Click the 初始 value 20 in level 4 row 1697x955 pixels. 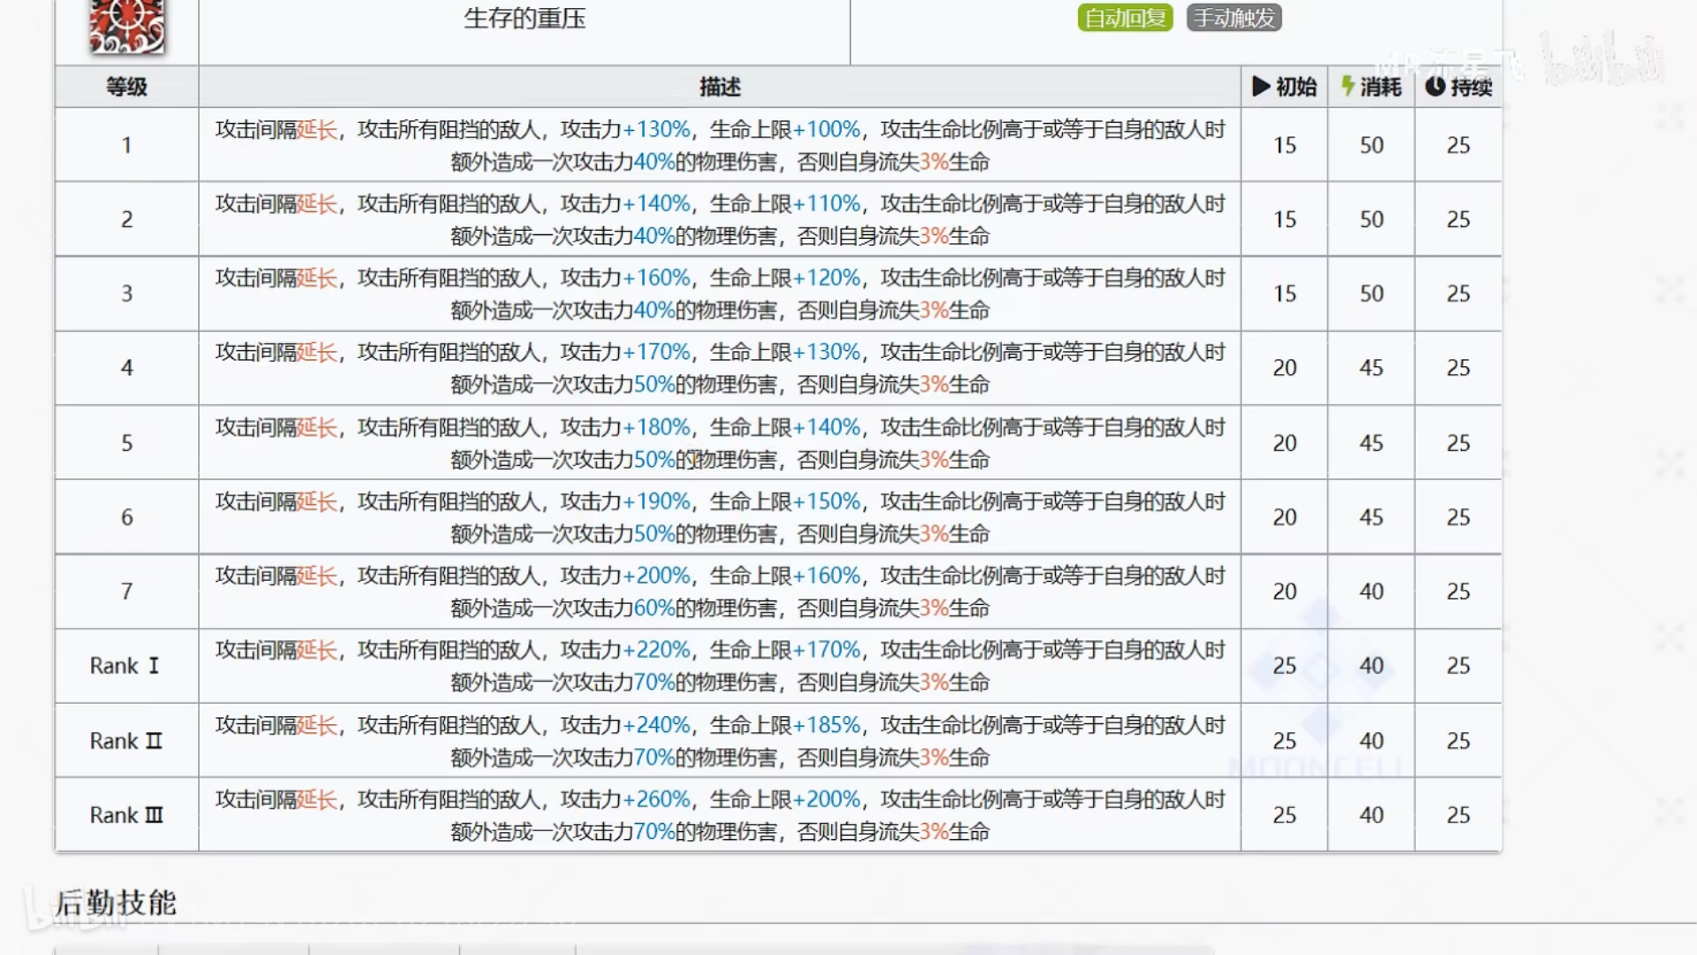coord(1284,368)
